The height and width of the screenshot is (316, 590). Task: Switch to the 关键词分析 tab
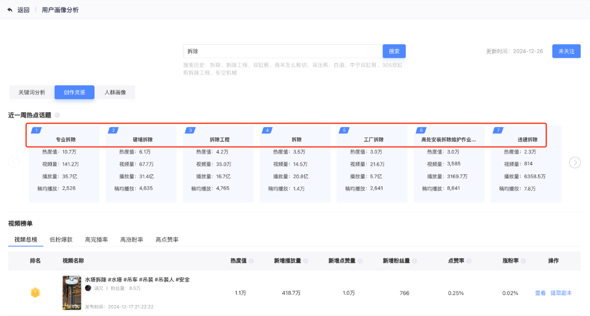(x=32, y=92)
